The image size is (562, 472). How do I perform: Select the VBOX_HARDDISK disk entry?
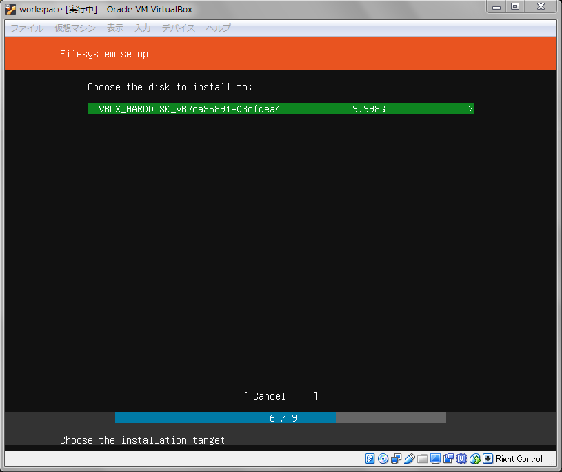[280, 108]
